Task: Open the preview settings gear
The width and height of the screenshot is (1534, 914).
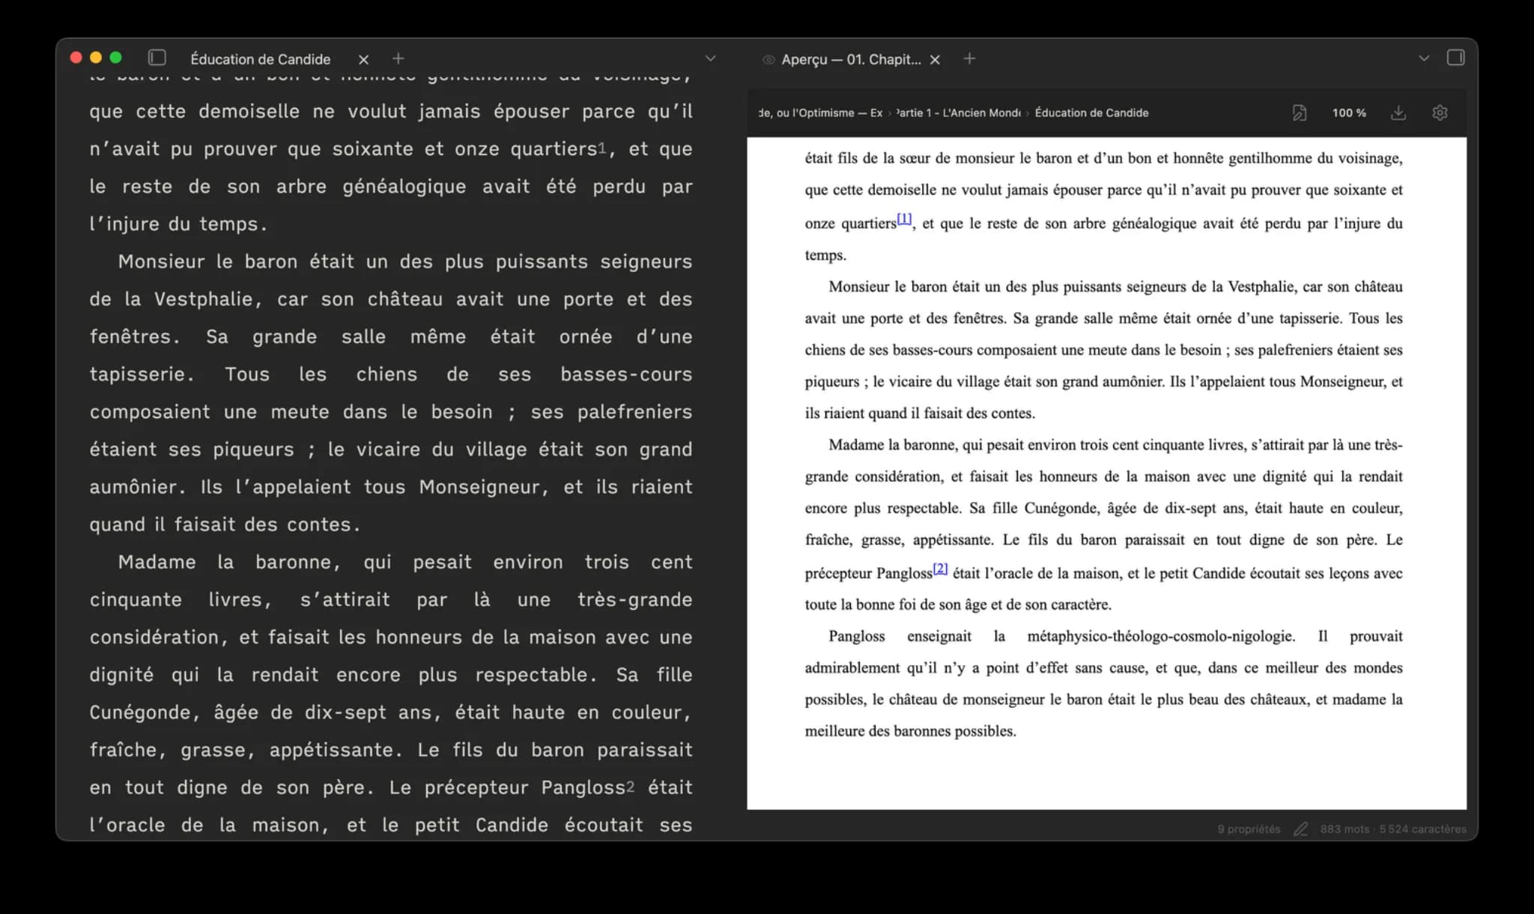Action: pos(1440,112)
